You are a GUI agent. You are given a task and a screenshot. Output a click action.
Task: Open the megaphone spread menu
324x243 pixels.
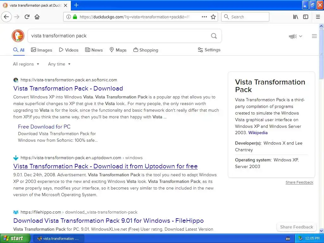[x=296, y=36]
